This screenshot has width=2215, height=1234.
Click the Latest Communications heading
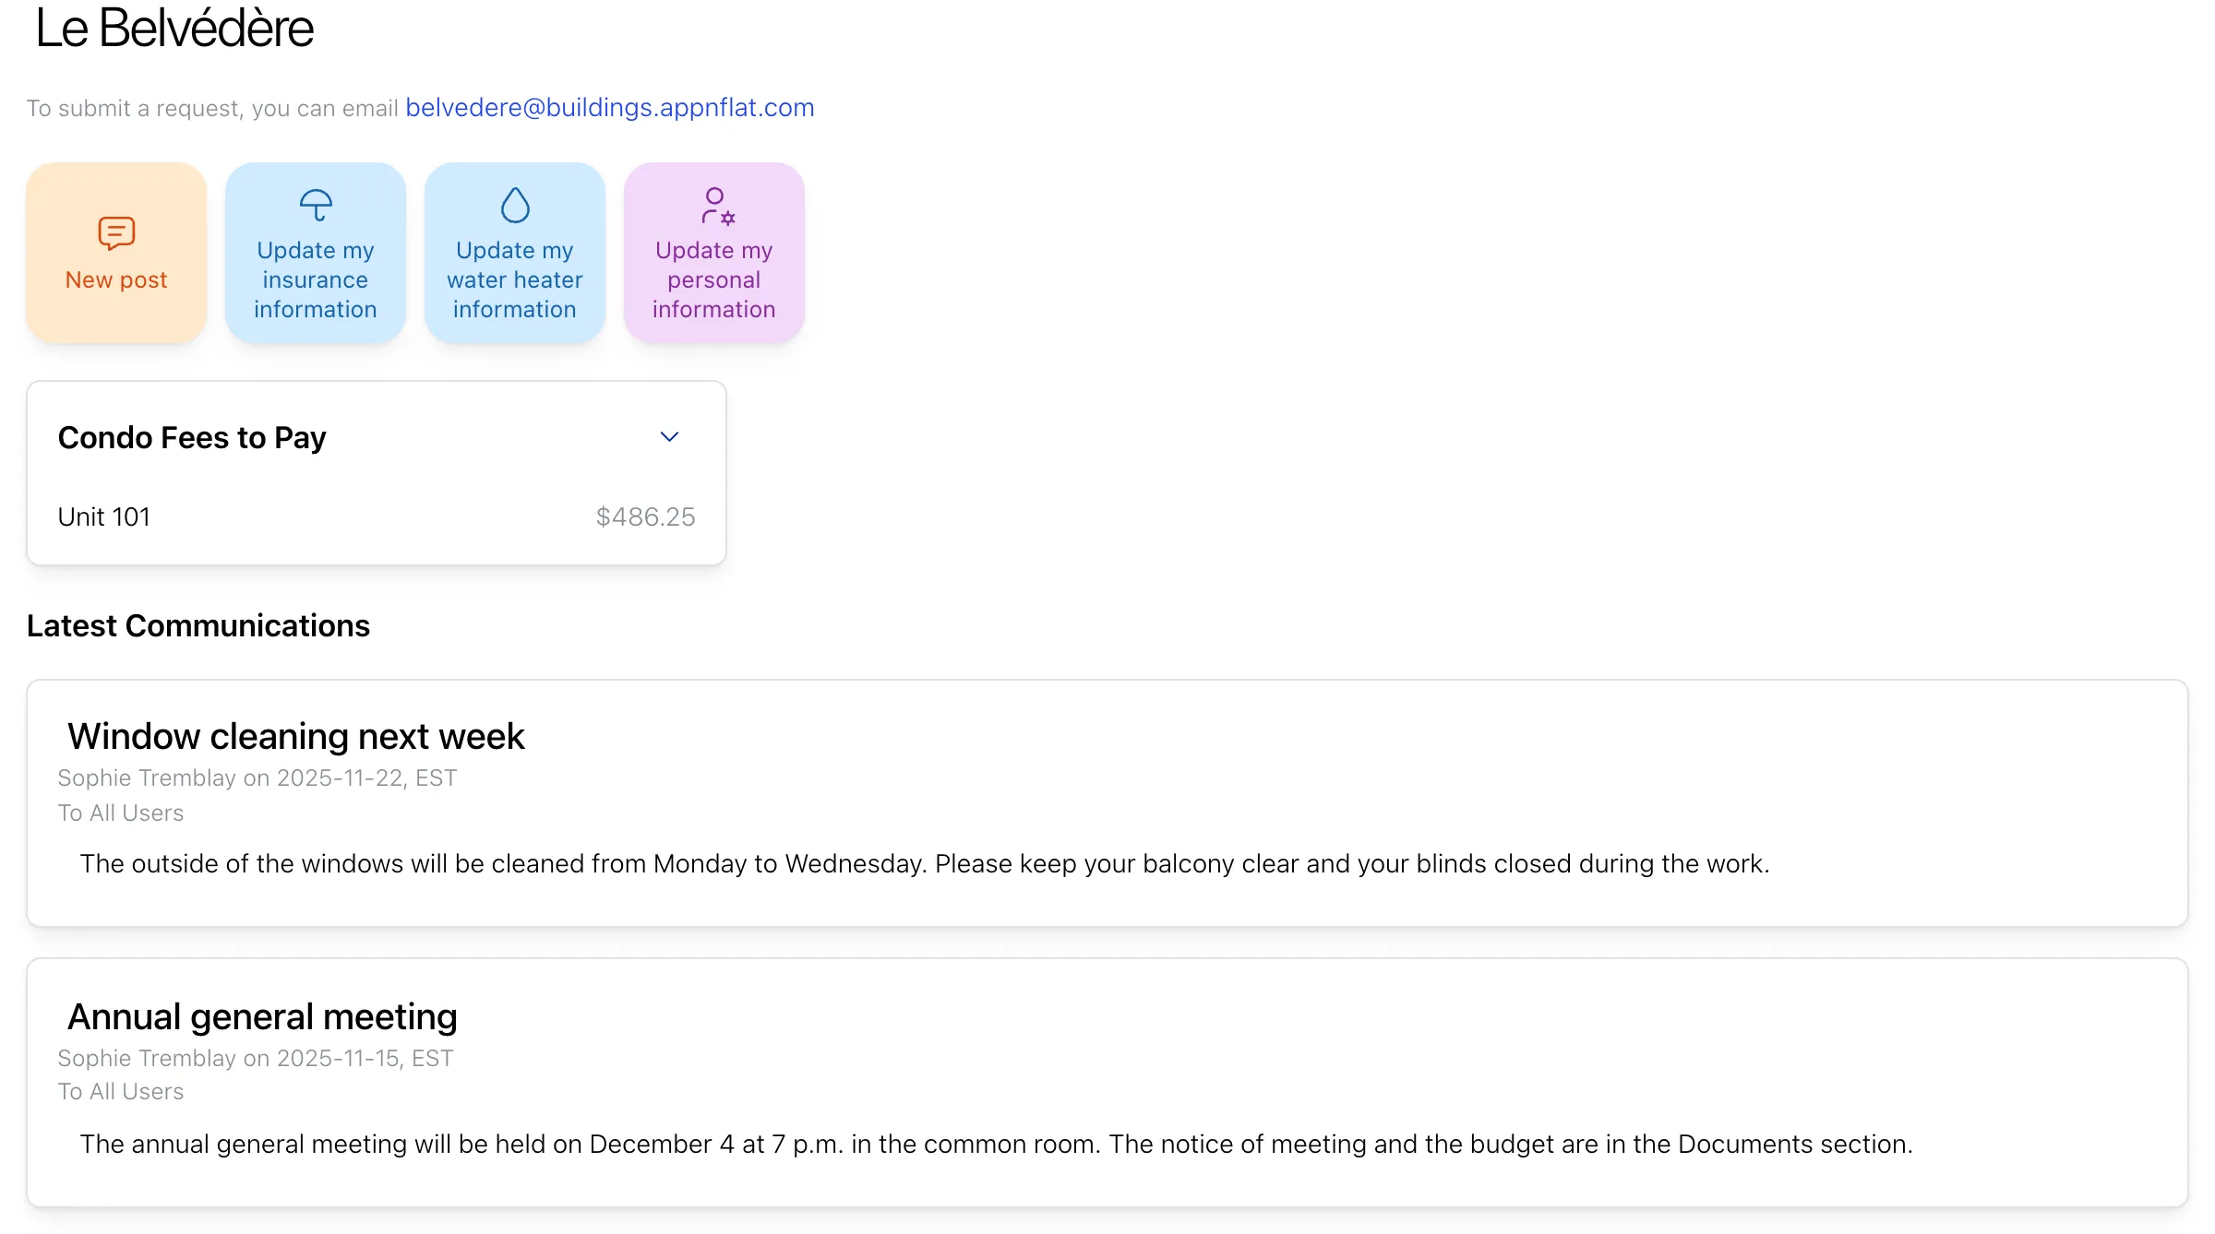[x=198, y=625]
